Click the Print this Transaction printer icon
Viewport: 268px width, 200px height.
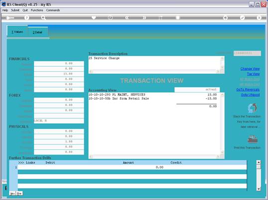253,139
